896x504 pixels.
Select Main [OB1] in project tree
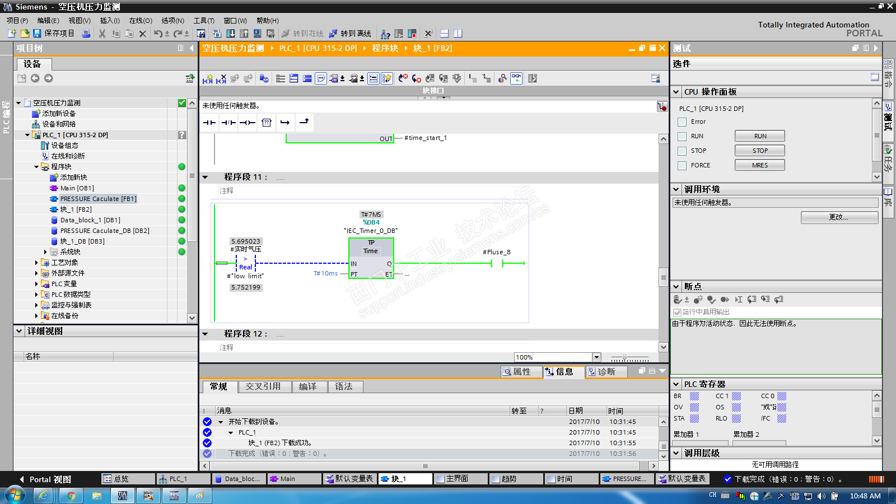click(77, 188)
